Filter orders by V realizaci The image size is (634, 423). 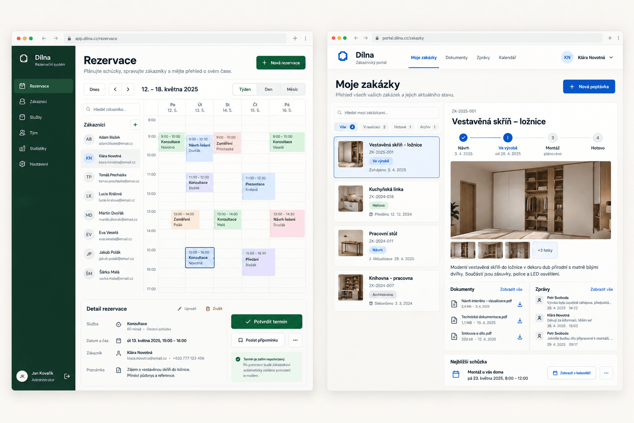pos(374,127)
